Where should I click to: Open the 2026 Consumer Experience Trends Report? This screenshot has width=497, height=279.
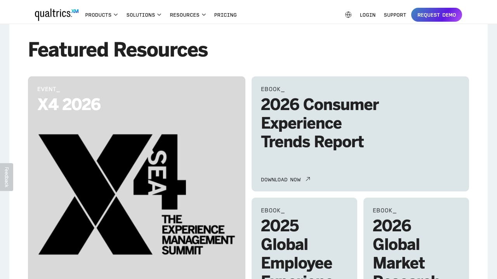[320, 123]
